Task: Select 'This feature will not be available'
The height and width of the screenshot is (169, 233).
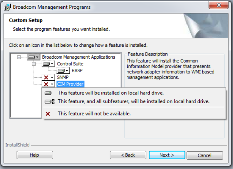Action: (94, 114)
